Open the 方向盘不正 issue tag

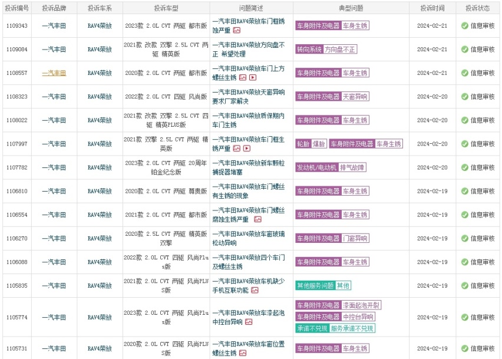click(341, 50)
